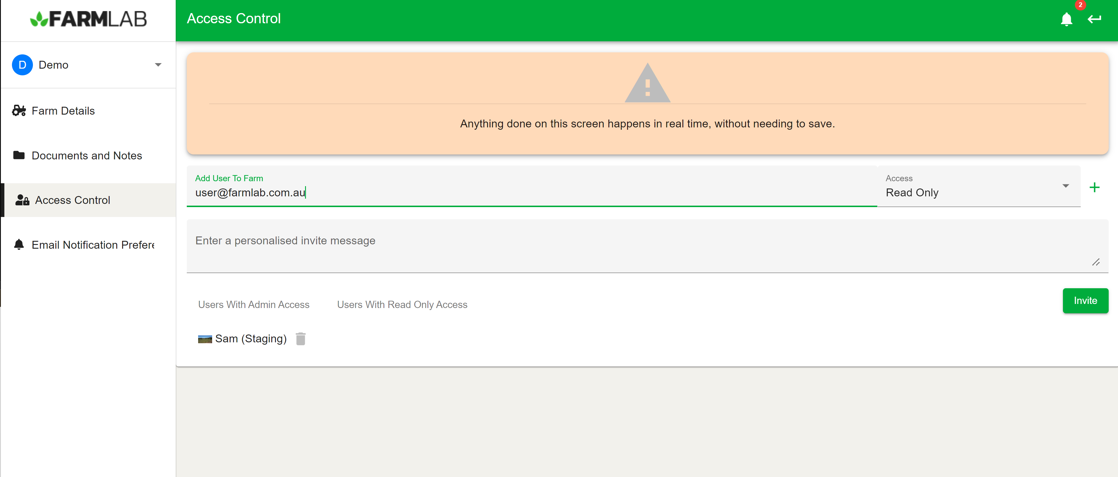The height and width of the screenshot is (477, 1118).
Task: Click the Sam (Staging) user entry
Action: point(250,339)
